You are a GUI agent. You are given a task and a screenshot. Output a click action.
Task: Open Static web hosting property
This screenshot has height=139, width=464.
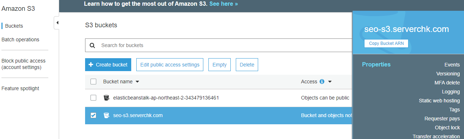tap(439, 101)
